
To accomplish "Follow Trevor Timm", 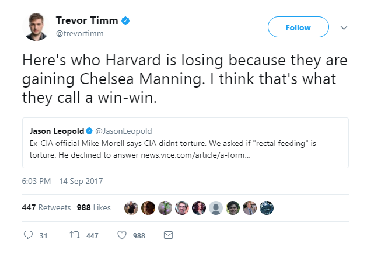I will coord(298,27).
